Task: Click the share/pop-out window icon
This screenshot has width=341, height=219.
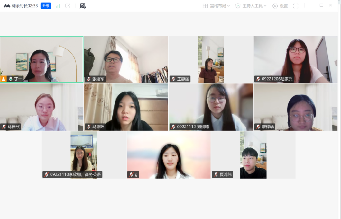Action: (68, 6)
